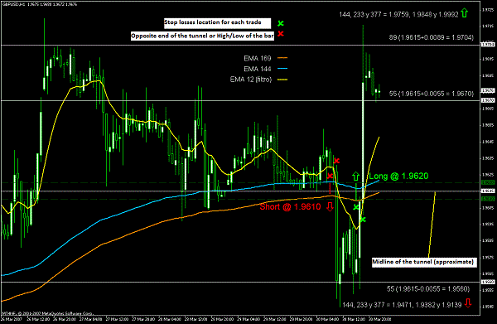Image resolution: width=497 pixels, height=324 pixels.
Task: Click the 'Long @ 1.9620' annotation
Action: tap(398, 176)
